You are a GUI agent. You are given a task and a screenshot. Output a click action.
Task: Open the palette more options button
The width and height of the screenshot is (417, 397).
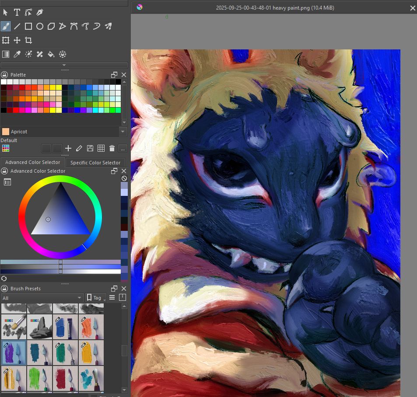pos(123,148)
